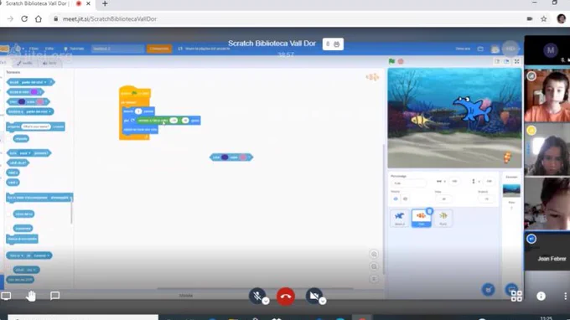570x320 pixels.
Task: Show the sprite using the eye button
Action: click(396, 199)
